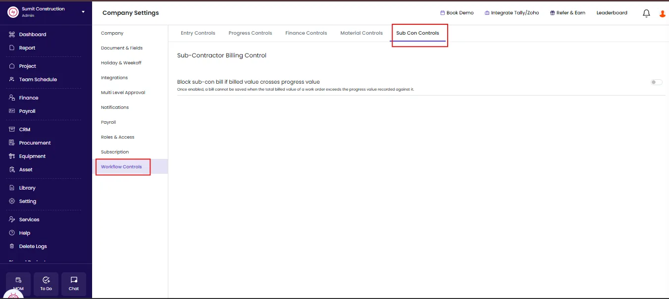Click the Book Demo link
The width and height of the screenshot is (669, 299).
tap(460, 13)
